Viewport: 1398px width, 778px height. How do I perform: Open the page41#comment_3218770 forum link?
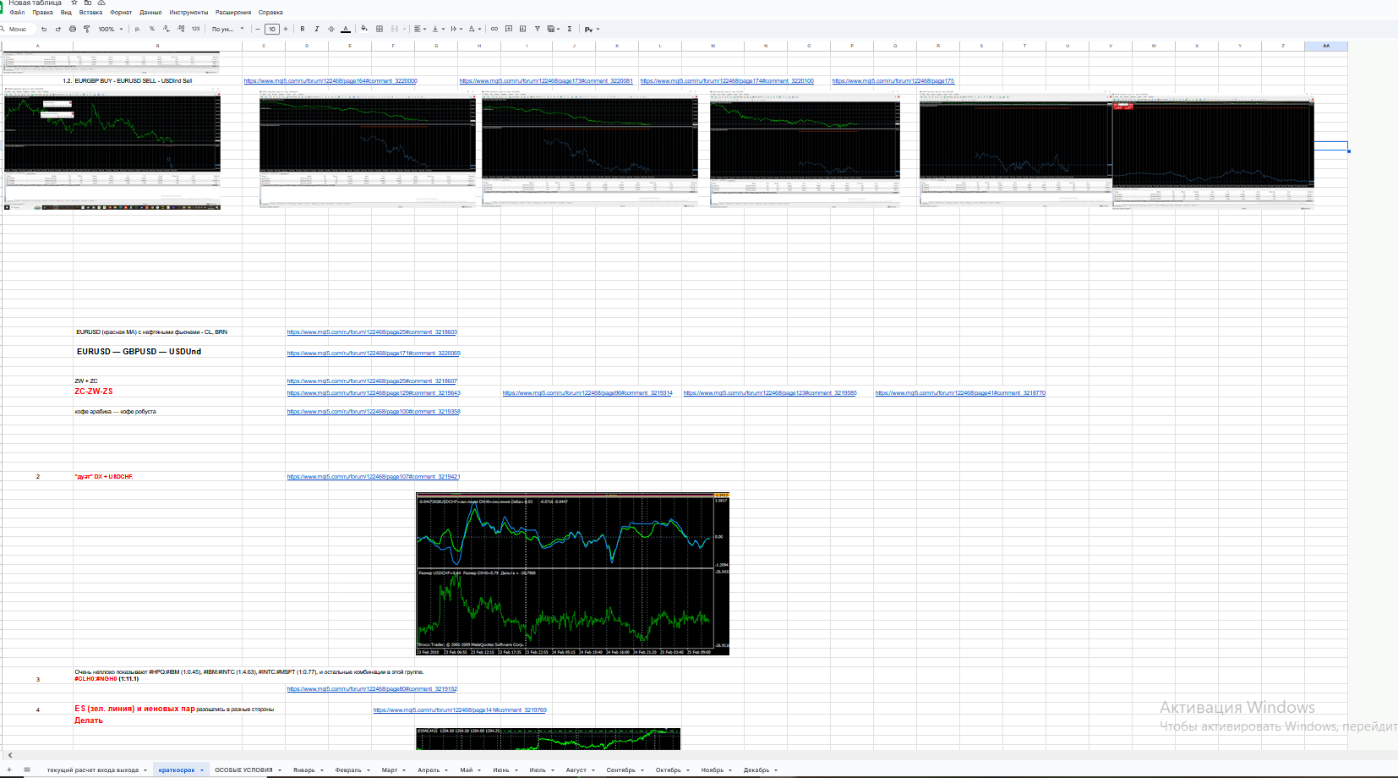pyautogui.click(x=960, y=393)
